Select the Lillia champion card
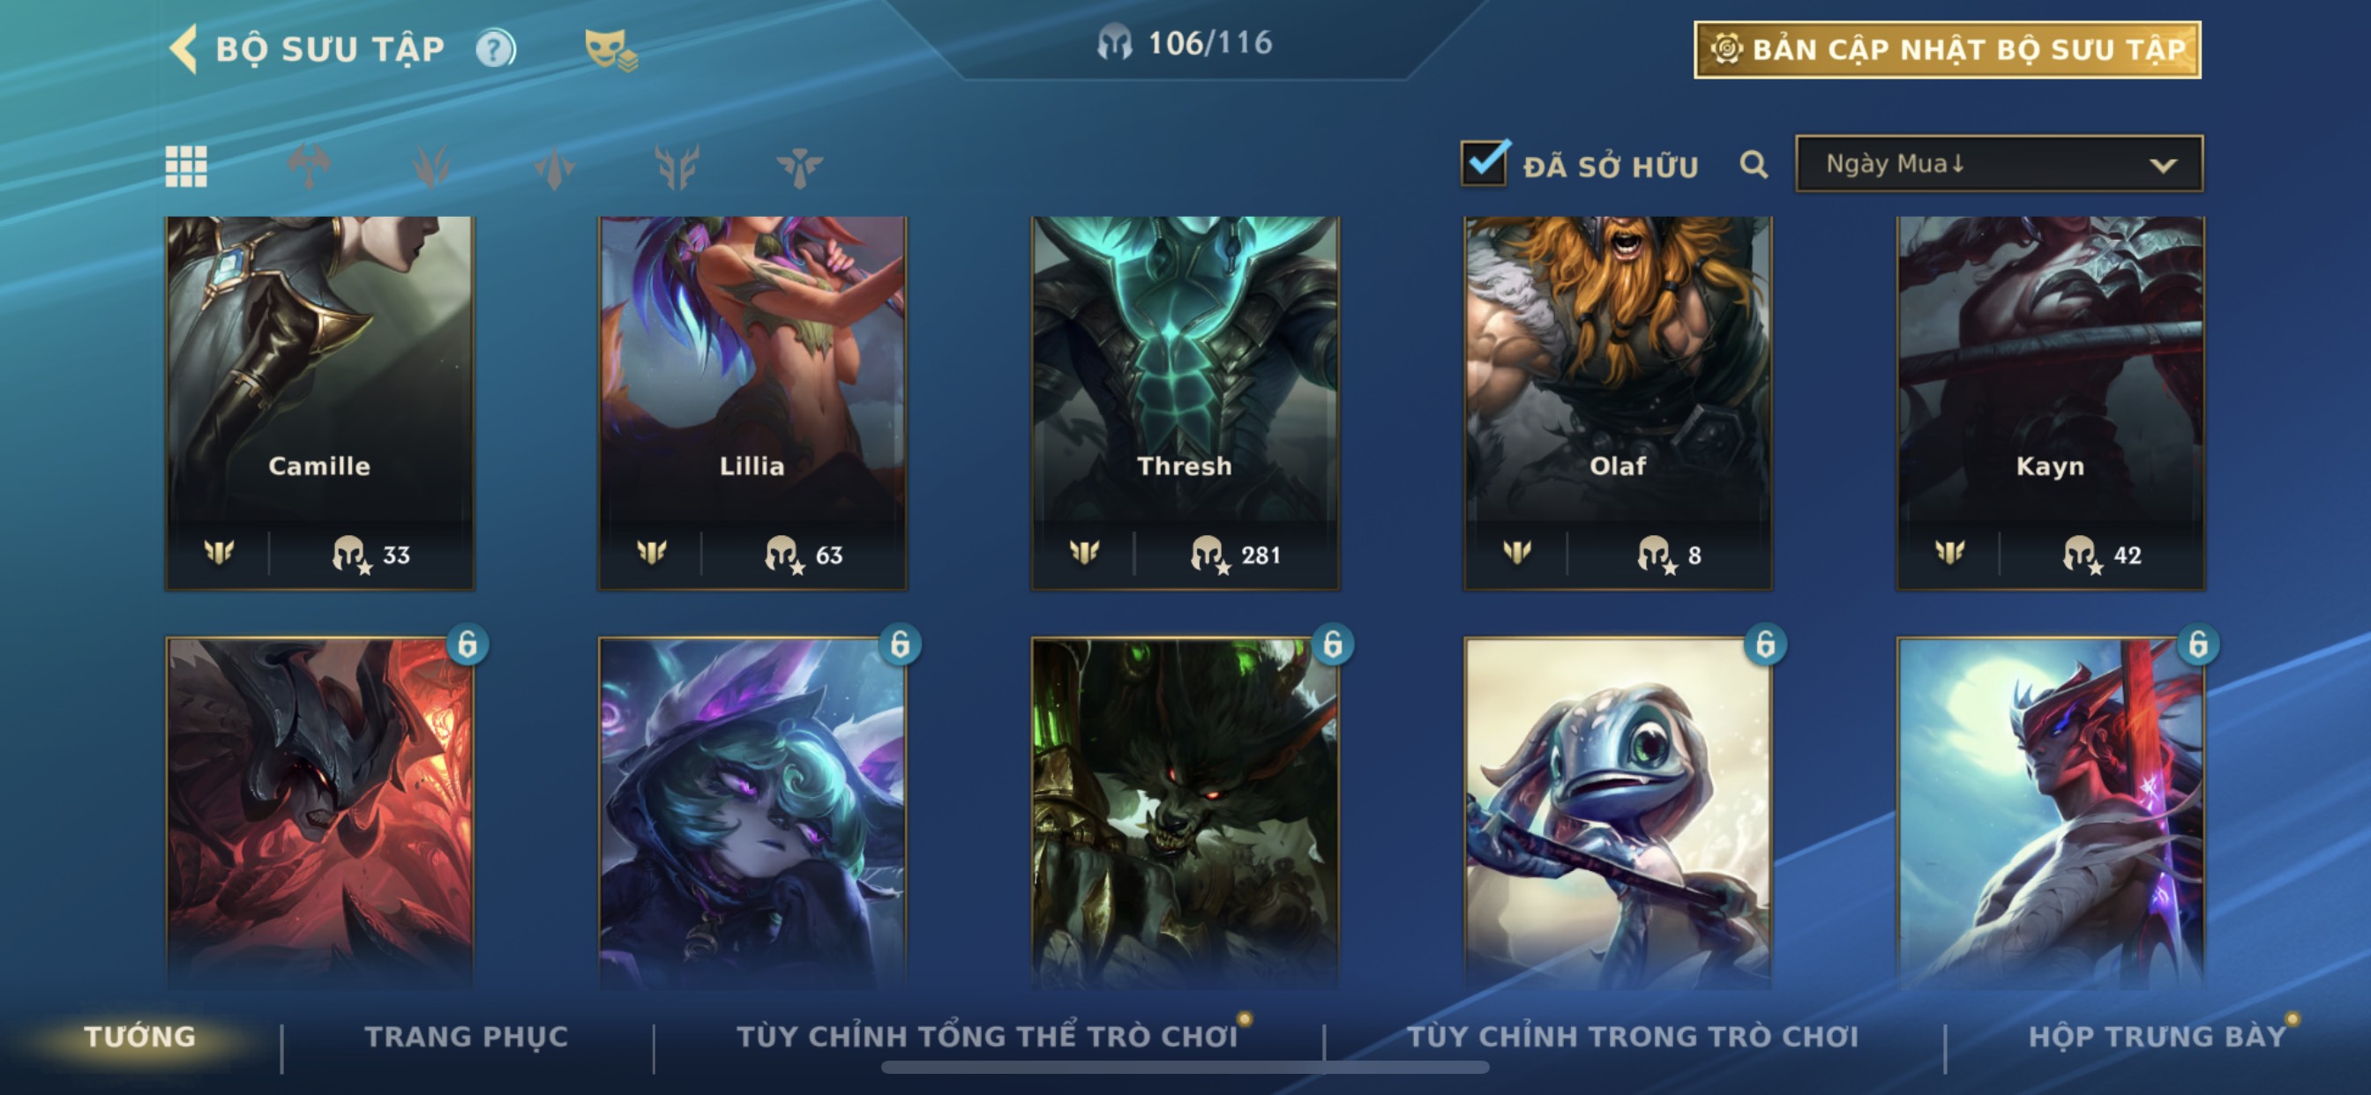This screenshot has height=1095, width=2371. (752, 403)
